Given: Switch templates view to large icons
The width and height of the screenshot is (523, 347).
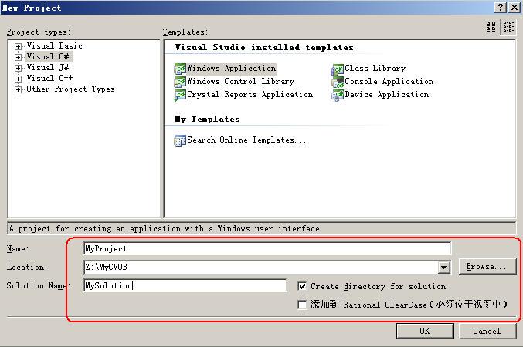Looking at the screenshot, I should [491, 26].
